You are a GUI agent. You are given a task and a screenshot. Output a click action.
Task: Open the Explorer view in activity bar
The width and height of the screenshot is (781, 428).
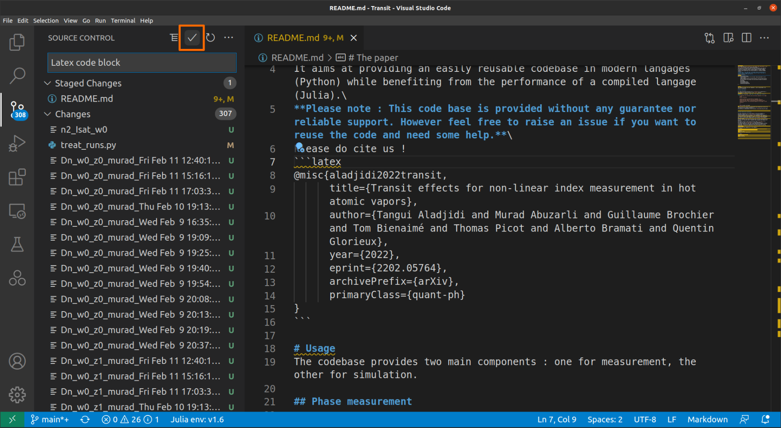17,42
